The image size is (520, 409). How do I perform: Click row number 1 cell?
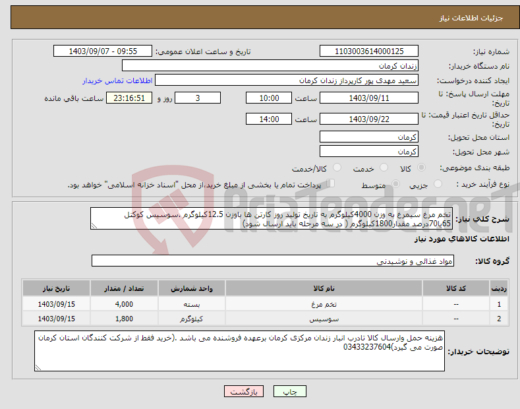point(499,304)
